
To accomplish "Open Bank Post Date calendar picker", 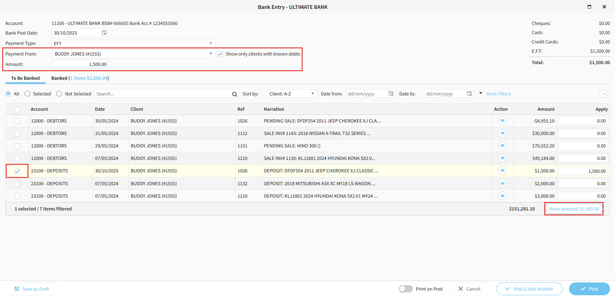I will pos(104,33).
